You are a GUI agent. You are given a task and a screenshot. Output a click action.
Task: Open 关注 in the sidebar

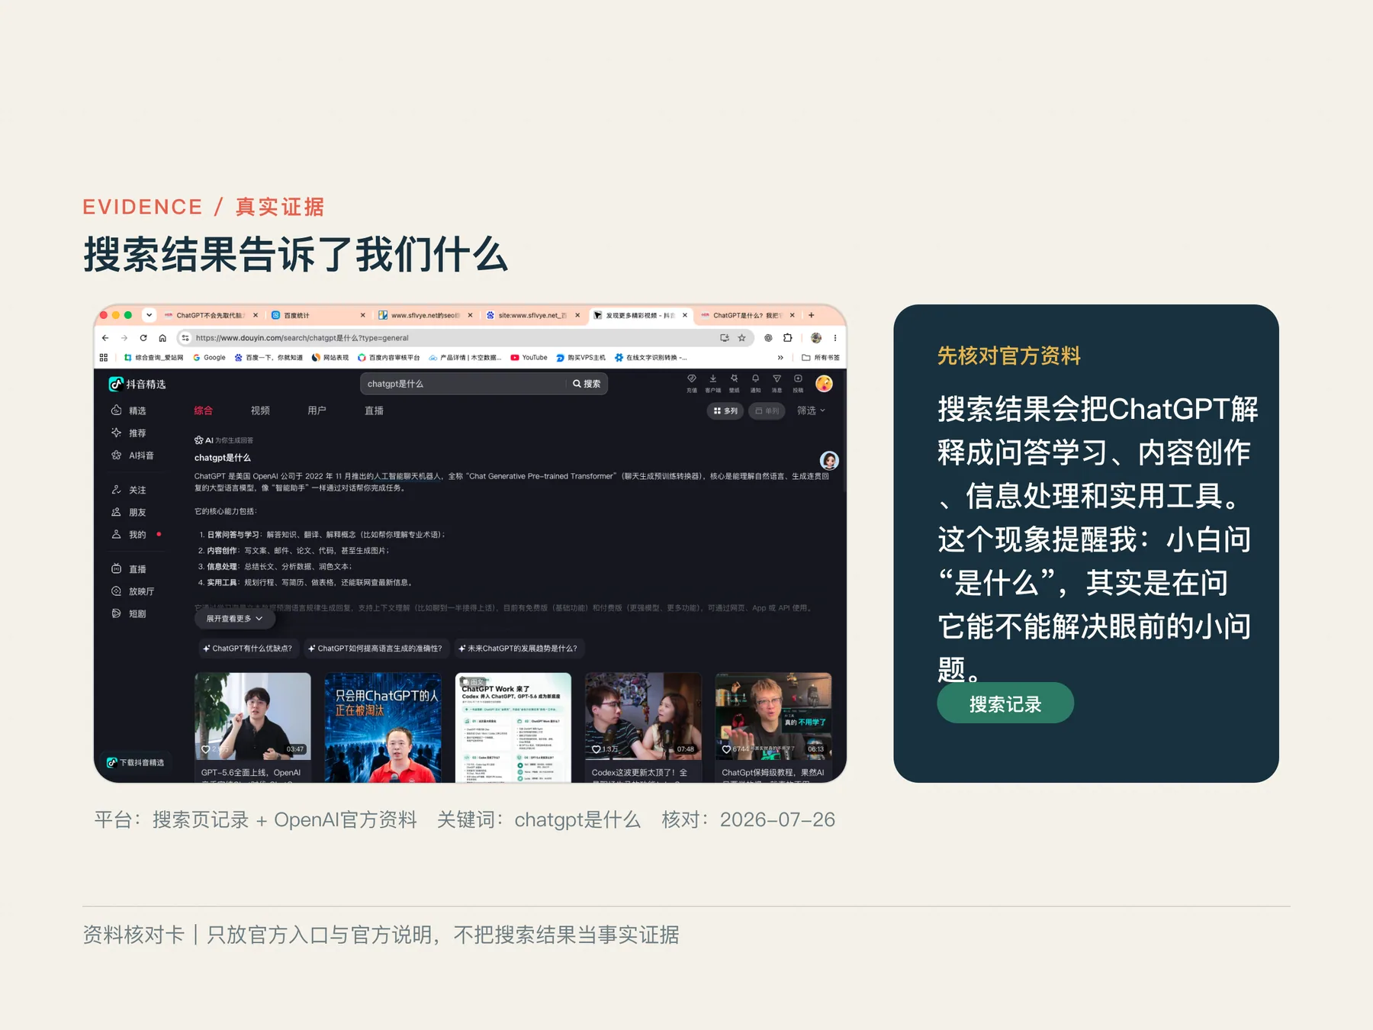tap(129, 490)
